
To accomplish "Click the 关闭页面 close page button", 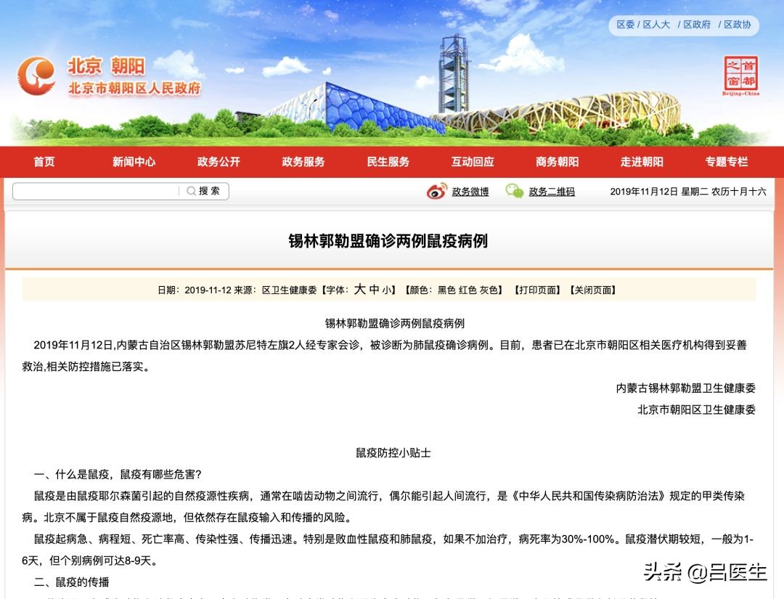I will click(x=595, y=289).
